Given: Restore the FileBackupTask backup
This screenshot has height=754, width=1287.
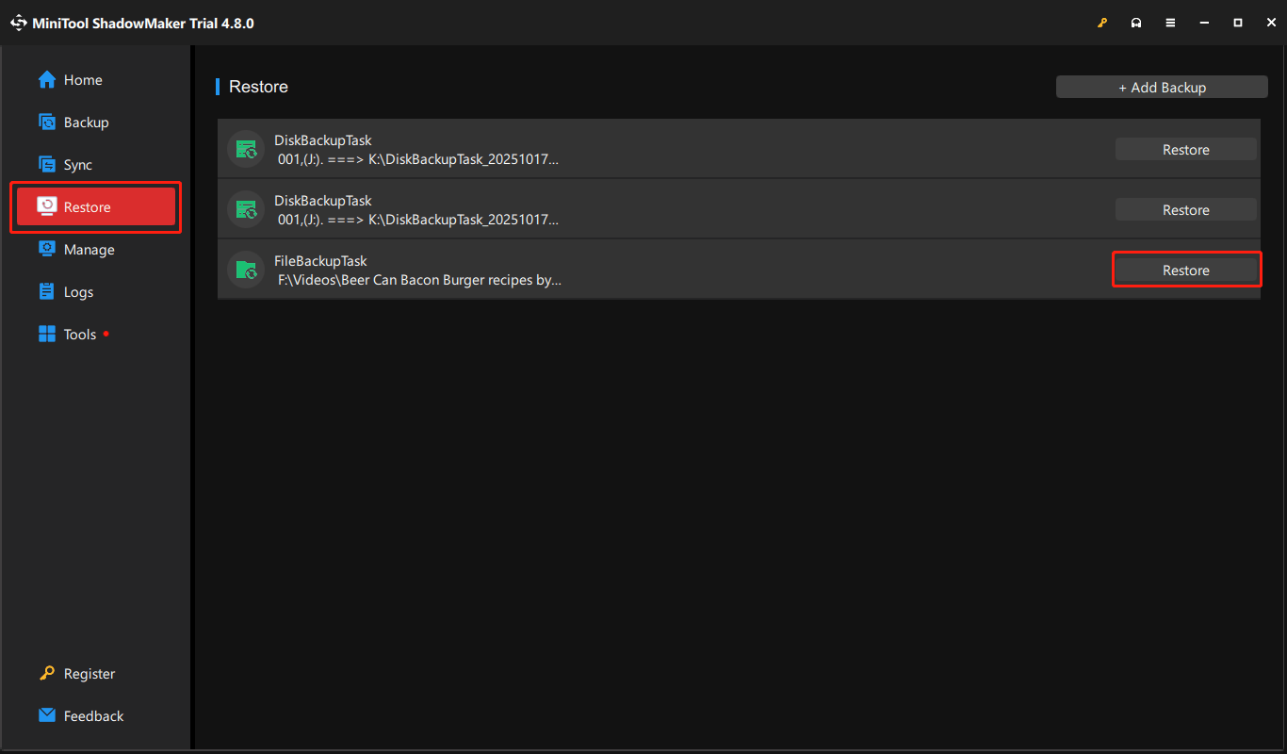Looking at the screenshot, I should click(1185, 270).
